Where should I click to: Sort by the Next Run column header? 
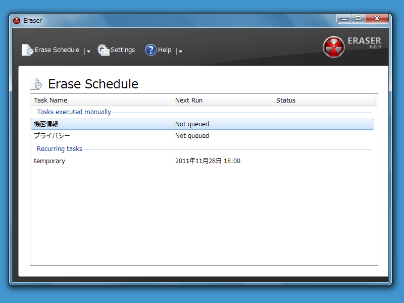point(222,100)
